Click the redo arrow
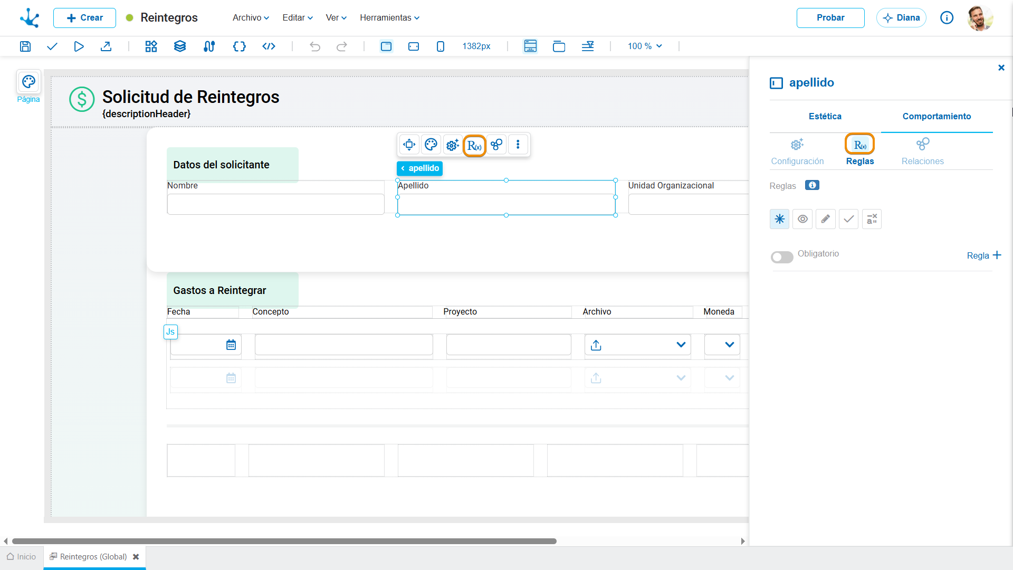This screenshot has height=570, width=1013. click(x=342, y=46)
